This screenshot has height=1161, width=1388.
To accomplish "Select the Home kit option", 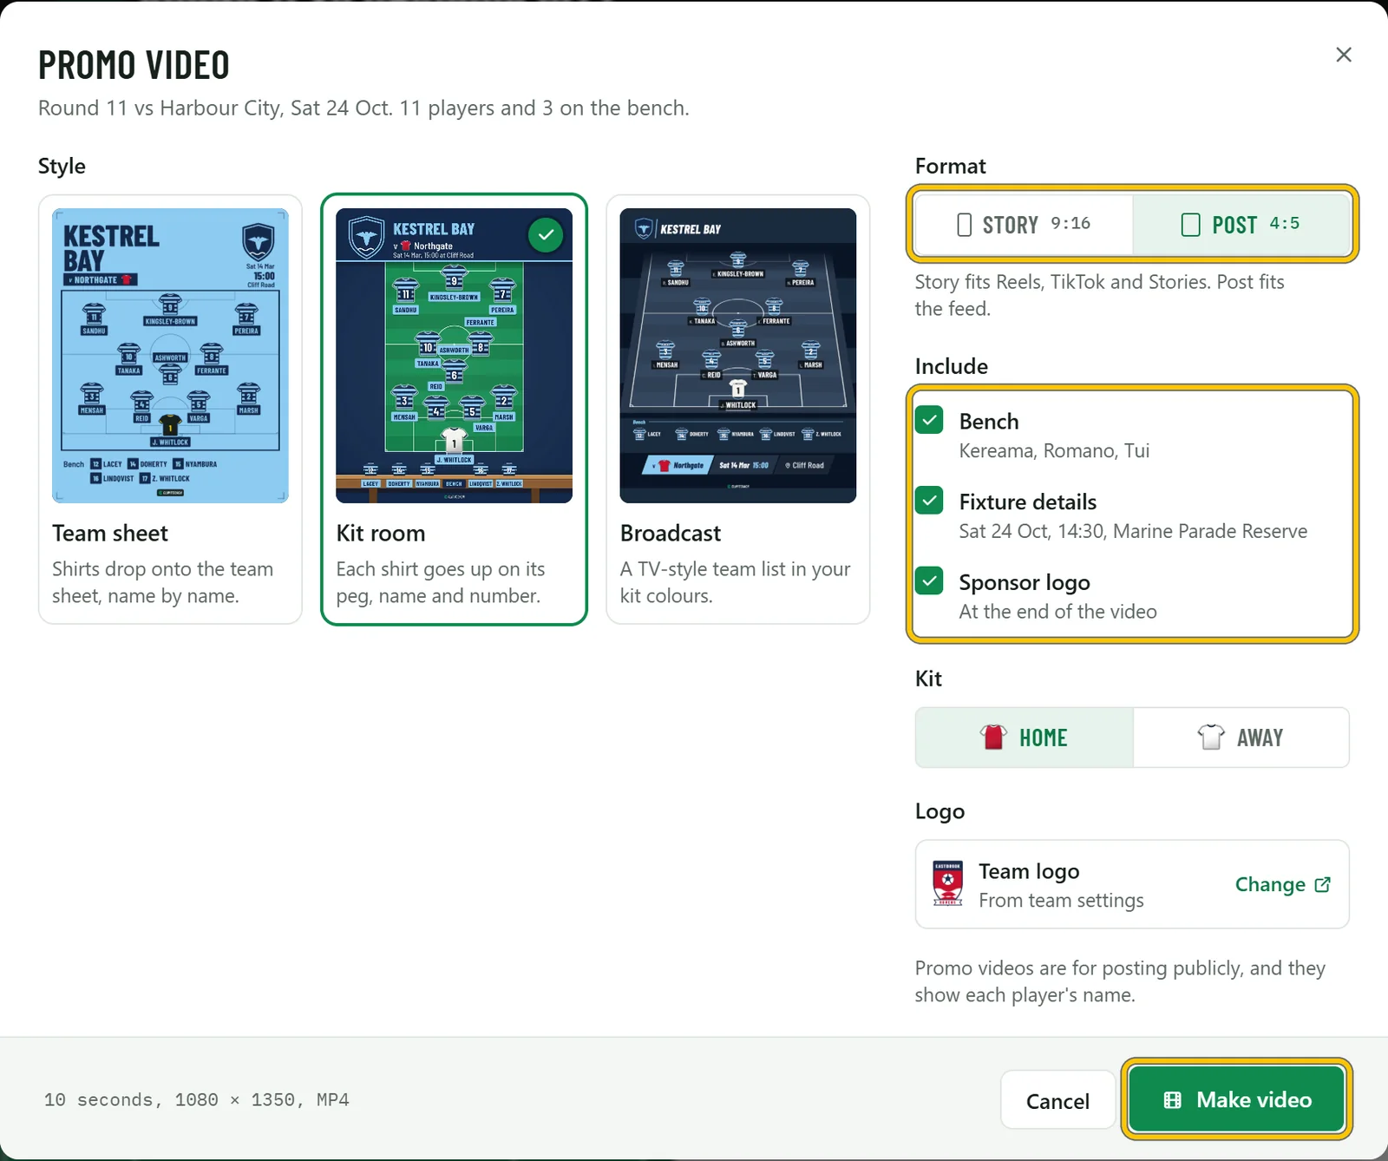I will pyautogui.click(x=1025, y=738).
